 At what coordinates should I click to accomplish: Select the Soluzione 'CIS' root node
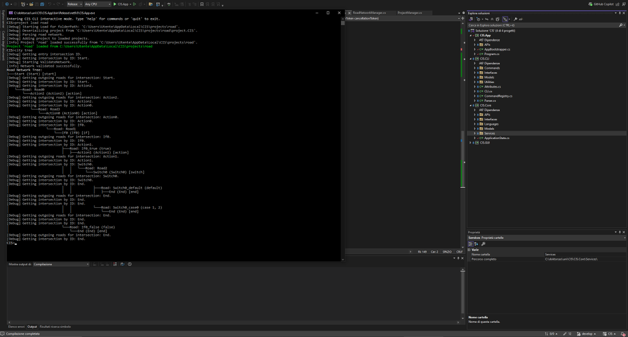click(495, 31)
